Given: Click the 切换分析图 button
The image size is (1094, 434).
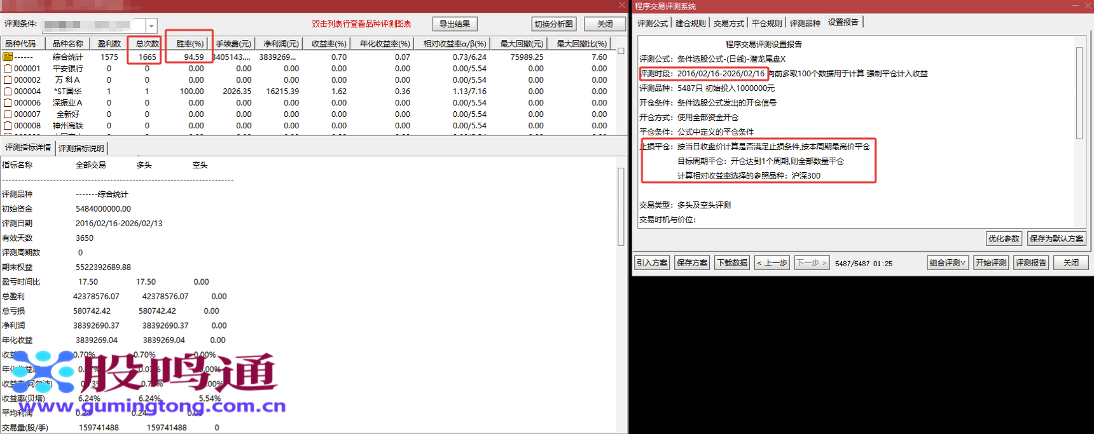Looking at the screenshot, I should 554,24.
